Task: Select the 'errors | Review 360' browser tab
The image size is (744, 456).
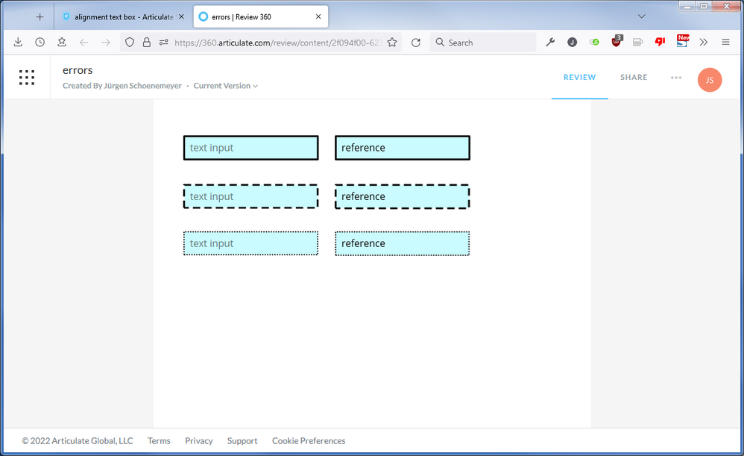Action: 260,17
